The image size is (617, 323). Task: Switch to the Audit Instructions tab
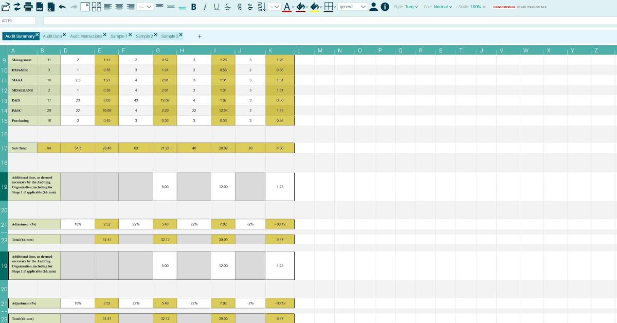tap(86, 36)
